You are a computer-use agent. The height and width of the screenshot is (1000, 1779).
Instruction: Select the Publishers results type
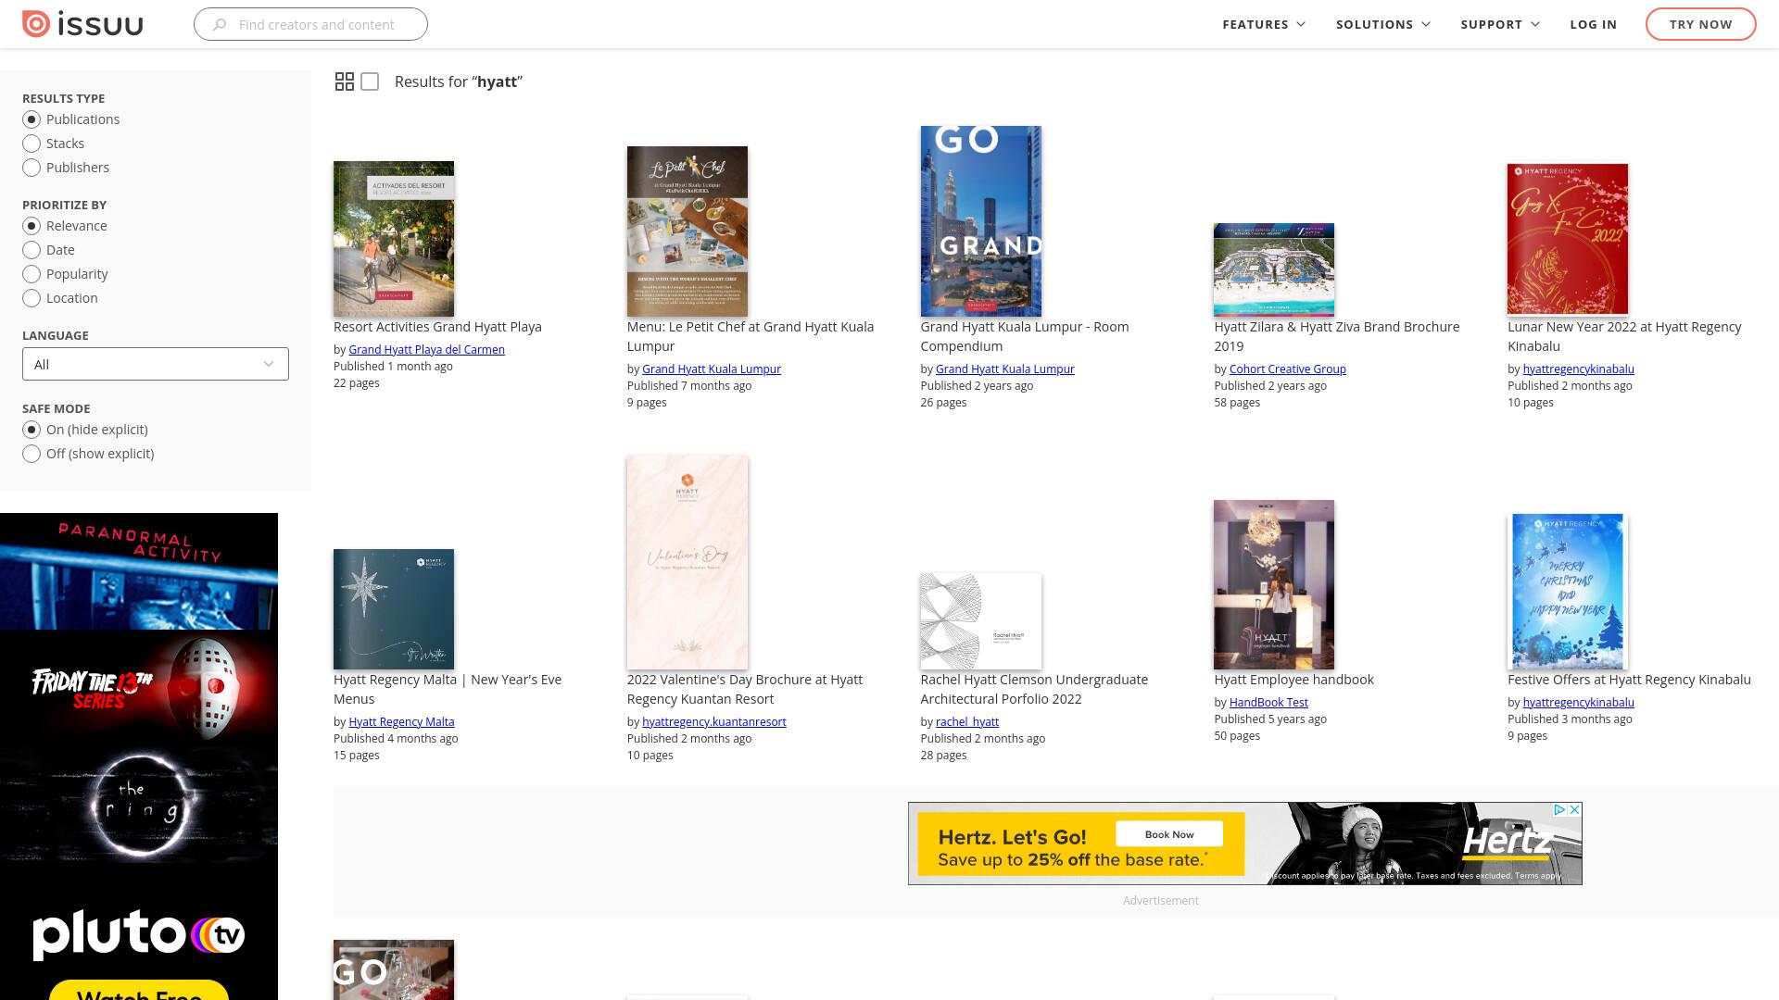[66, 168]
